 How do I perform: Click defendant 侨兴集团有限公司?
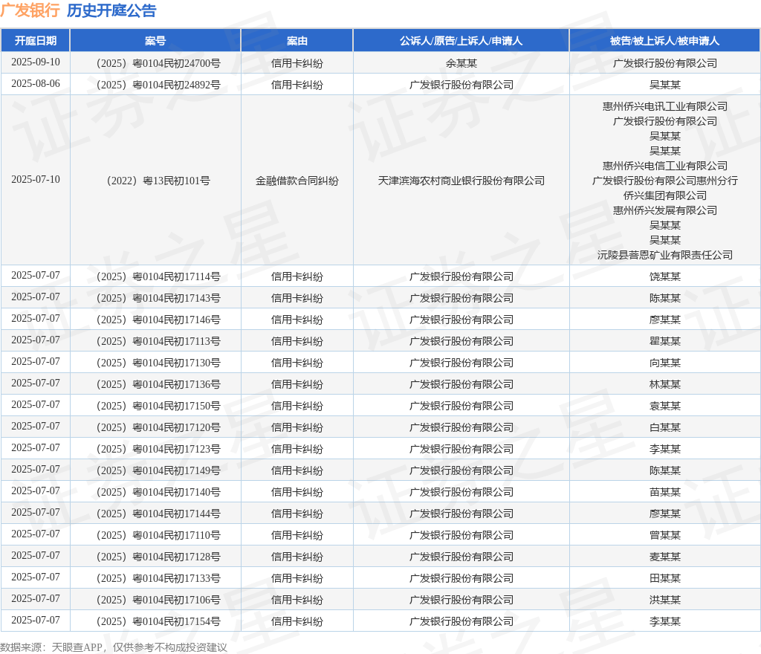[665, 195]
